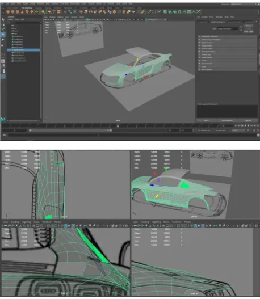Image resolution: width=260 pixels, height=299 pixels.
Task: Open the Outliner Display menu
Action: tap(10, 19)
